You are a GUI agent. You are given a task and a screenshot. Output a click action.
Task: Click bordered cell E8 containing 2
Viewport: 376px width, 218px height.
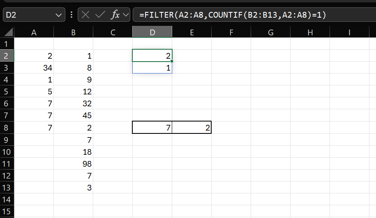point(192,127)
